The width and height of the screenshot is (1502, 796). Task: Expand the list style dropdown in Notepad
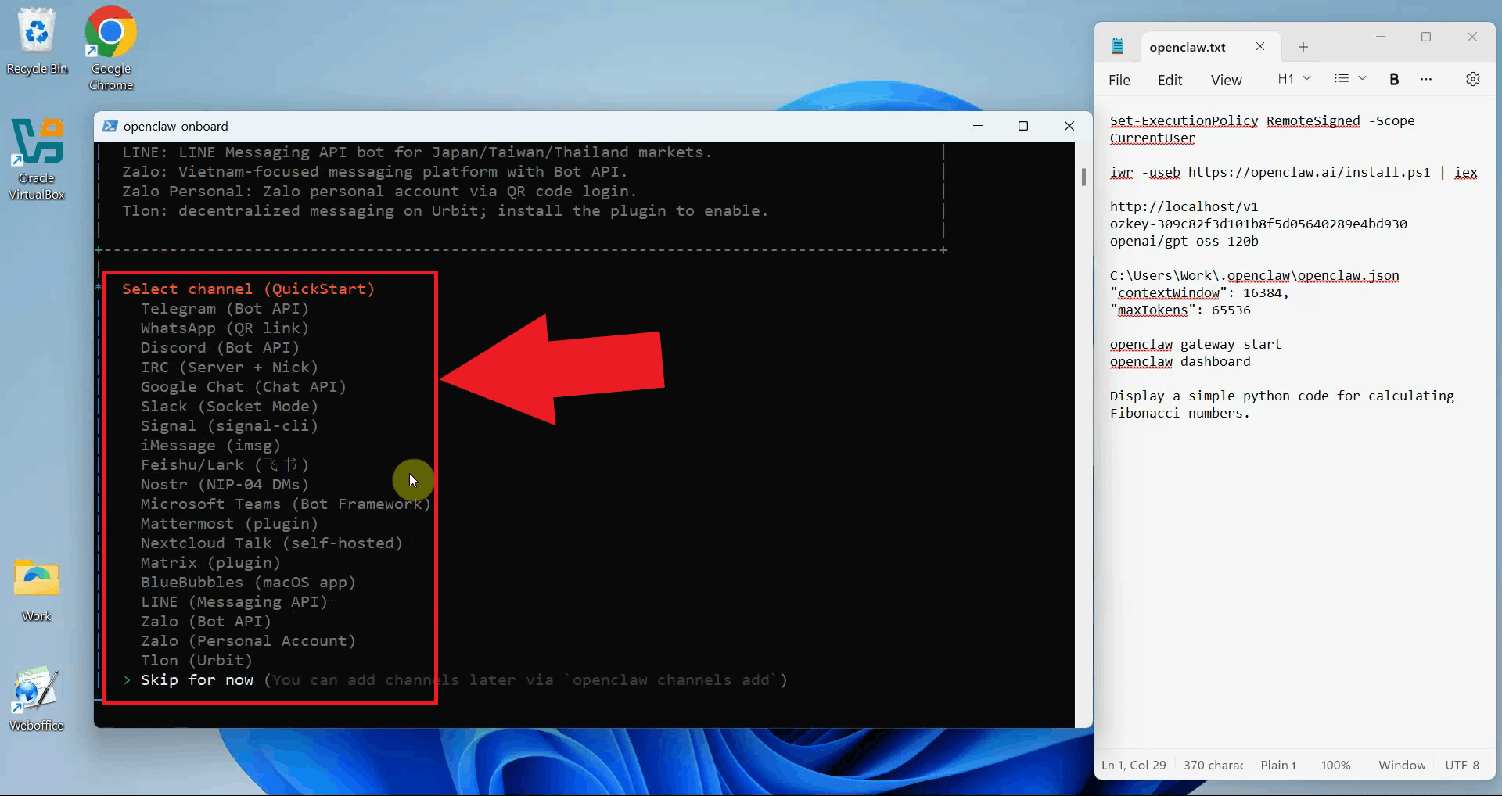1349,79
